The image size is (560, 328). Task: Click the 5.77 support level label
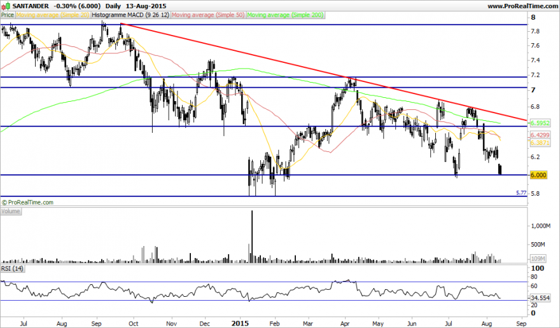(x=521, y=193)
